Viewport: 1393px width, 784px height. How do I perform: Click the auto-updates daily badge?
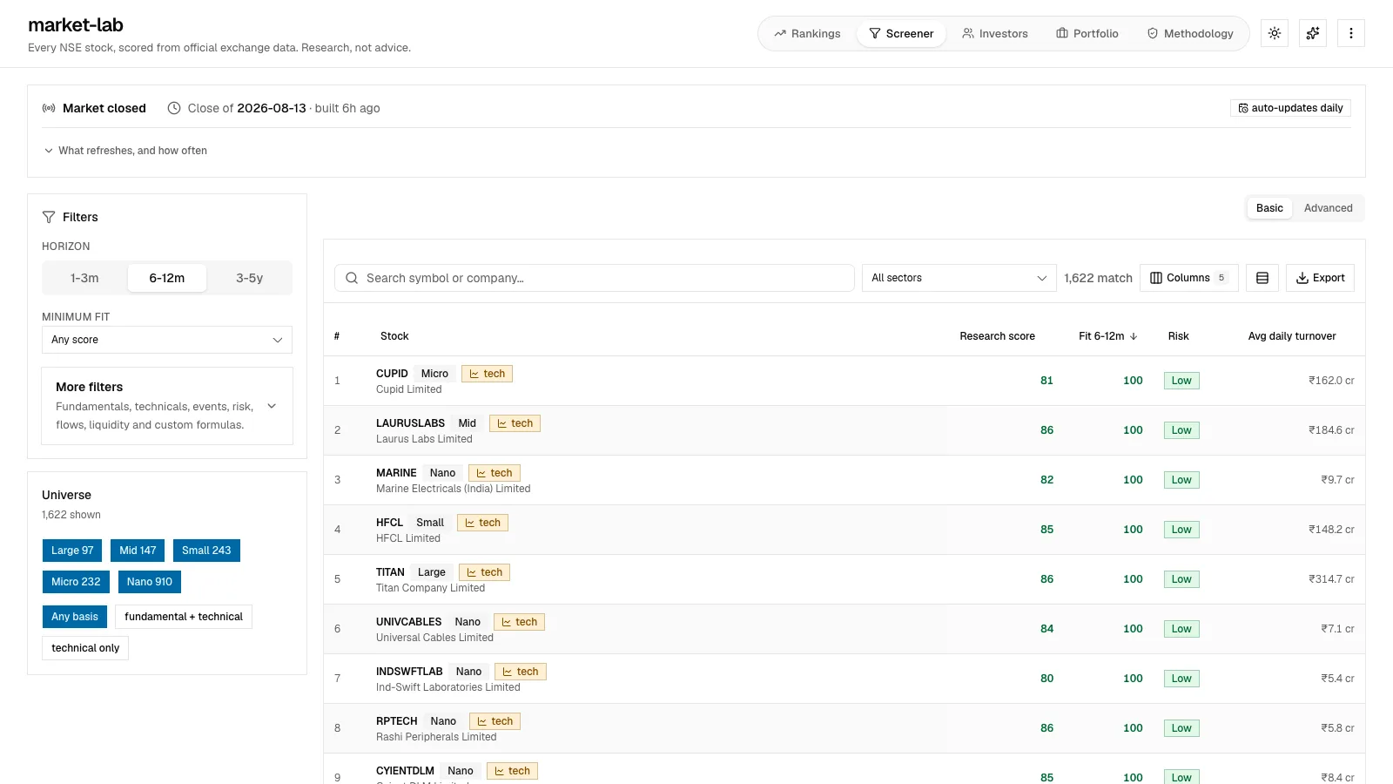click(x=1290, y=108)
